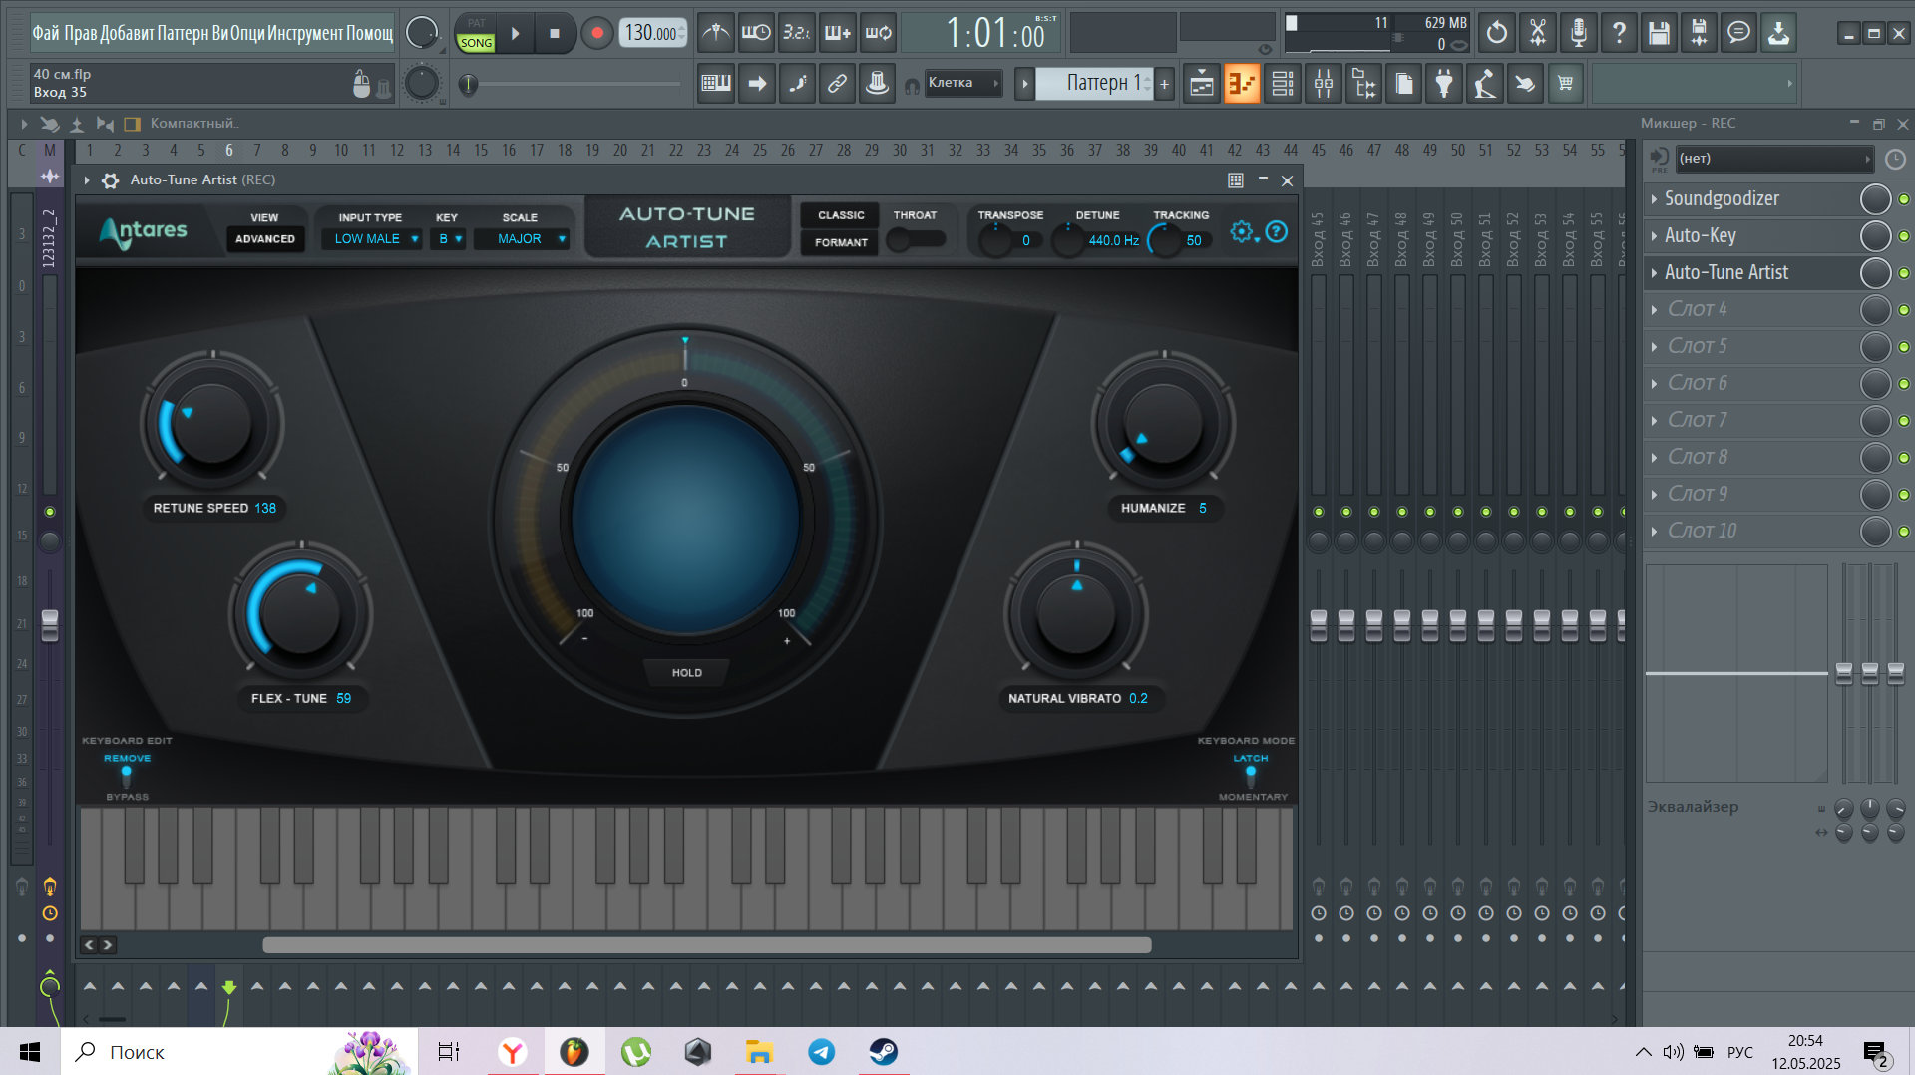Open the content shop cart icon
The image size is (1915, 1075).
[1566, 84]
